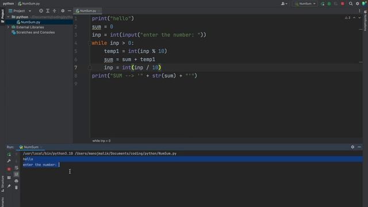Click the 'hello' output line in console
This screenshot has width=368, height=207.
coord(28,159)
